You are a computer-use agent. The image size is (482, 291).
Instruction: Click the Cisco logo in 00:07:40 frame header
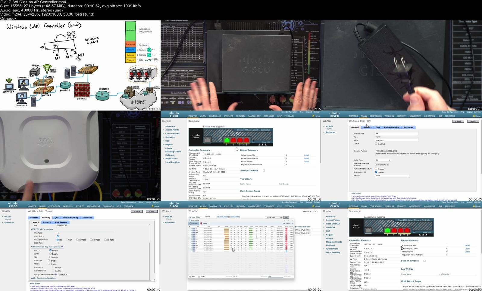click(x=13, y=205)
